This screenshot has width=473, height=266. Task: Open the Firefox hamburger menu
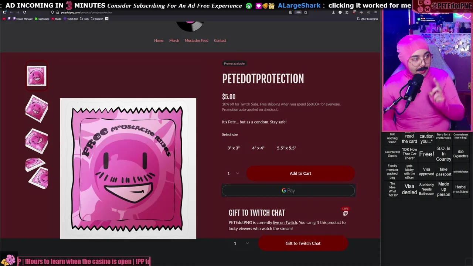(x=375, y=12)
